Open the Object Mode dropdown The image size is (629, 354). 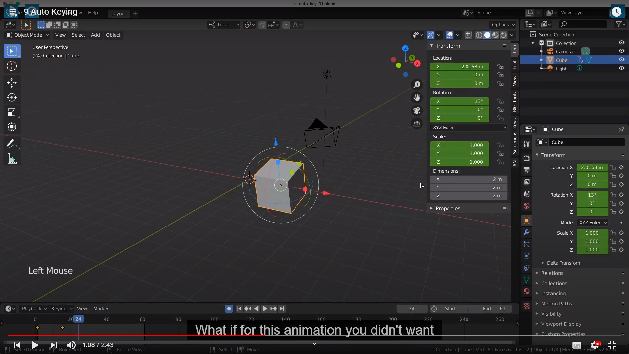tap(28, 35)
